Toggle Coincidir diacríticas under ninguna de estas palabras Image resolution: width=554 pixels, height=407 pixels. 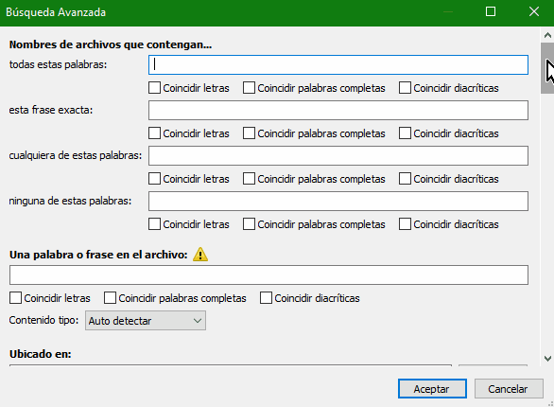click(x=405, y=224)
